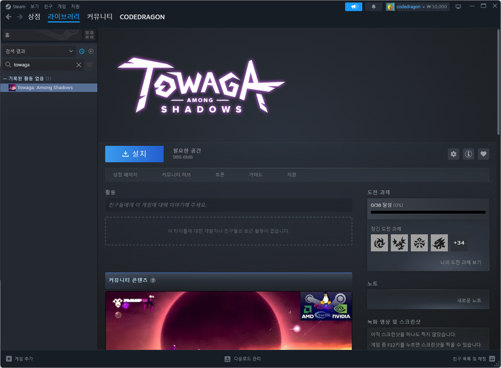Image resolution: width=501 pixels, height=368 pixels.
Task: Click 다운로드 관리 label
Action: (x=247, y=359)
